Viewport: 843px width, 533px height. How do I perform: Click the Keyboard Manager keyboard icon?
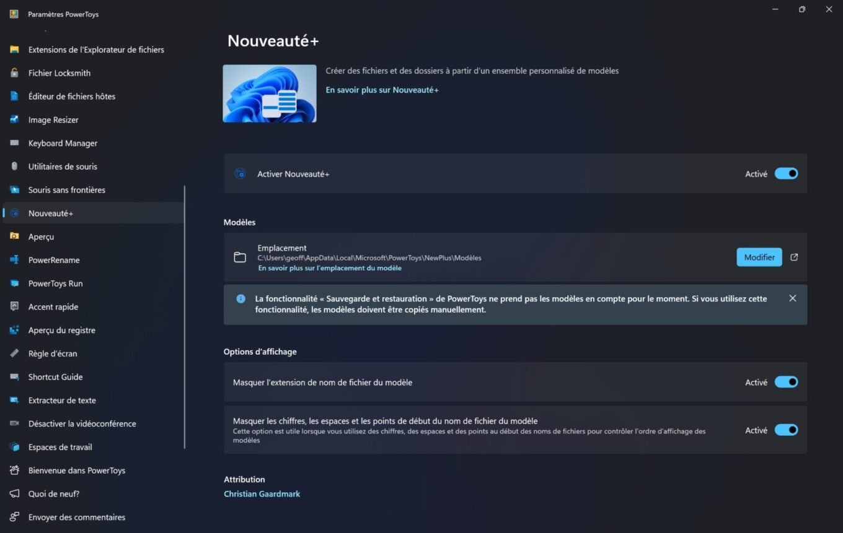14,143
